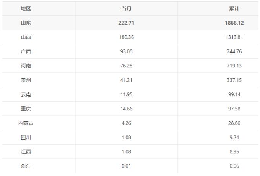Select the 四川 region cell
Viewport: 260px width, 176px height.
pyautogui.click(x=26, y=137)
